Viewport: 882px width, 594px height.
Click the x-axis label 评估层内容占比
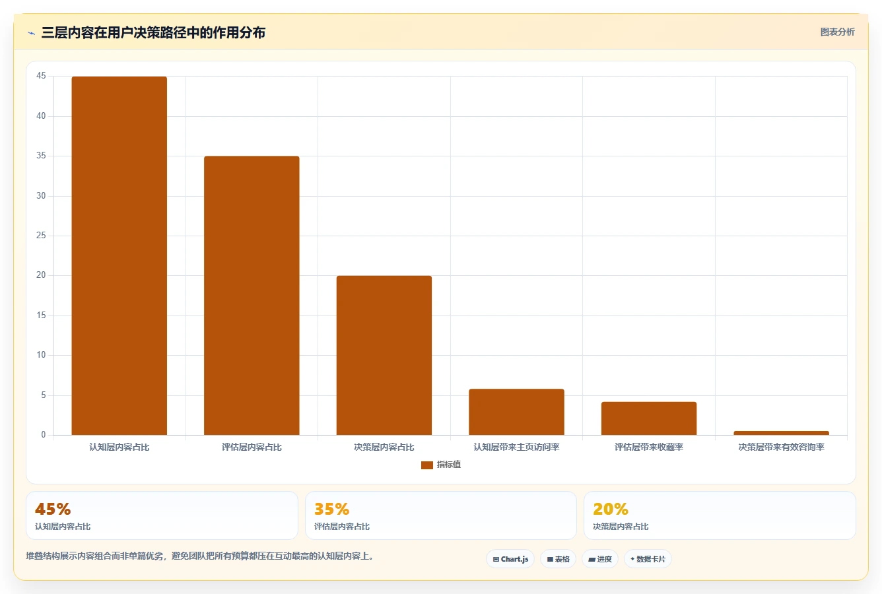coord(252,447)
